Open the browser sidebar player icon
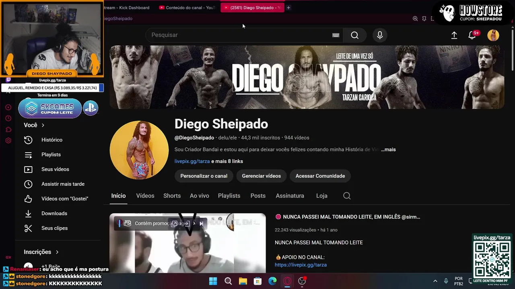 tap(8, 107)
